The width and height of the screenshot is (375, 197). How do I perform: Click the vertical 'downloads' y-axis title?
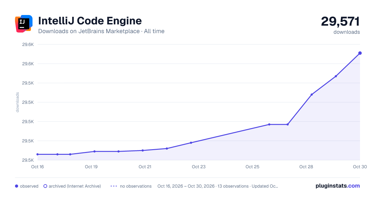coord(17,102)
